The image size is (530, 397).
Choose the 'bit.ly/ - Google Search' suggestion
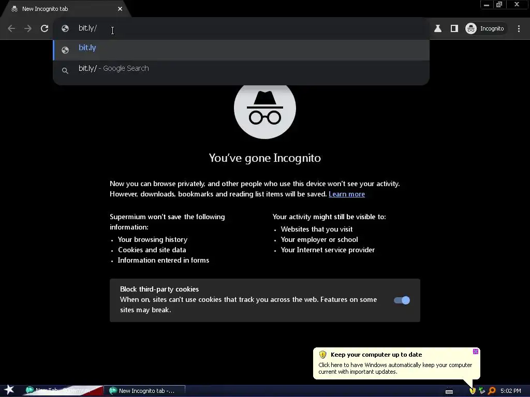click(241, 69)
